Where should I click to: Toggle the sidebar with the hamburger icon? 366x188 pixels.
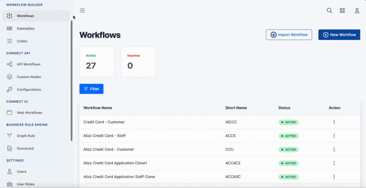click(82, 10)
